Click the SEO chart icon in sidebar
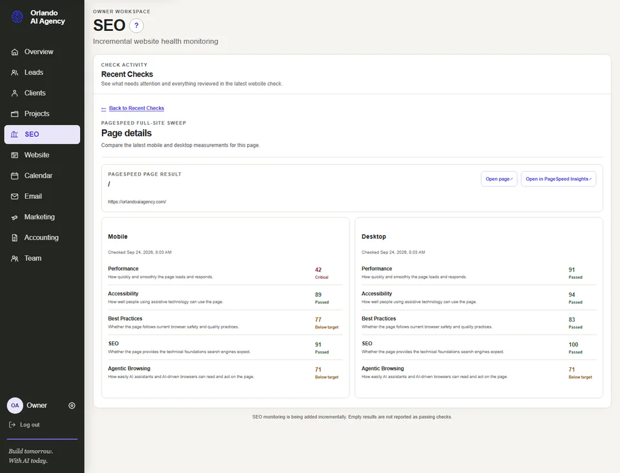 15,134
